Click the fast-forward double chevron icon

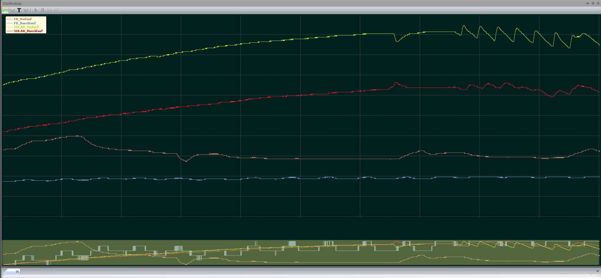pos(49,10)
